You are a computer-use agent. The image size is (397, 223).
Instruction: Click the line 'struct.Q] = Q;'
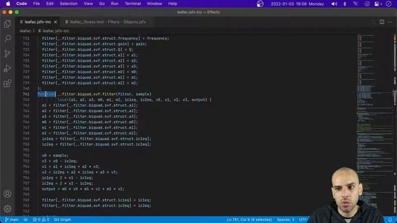click(87, 50)
